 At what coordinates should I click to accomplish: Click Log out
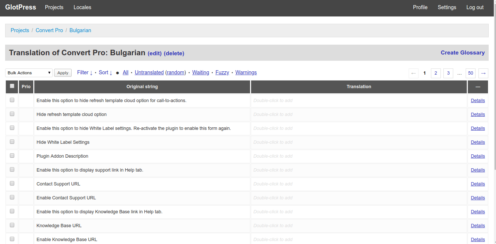(x=475, y=7)
